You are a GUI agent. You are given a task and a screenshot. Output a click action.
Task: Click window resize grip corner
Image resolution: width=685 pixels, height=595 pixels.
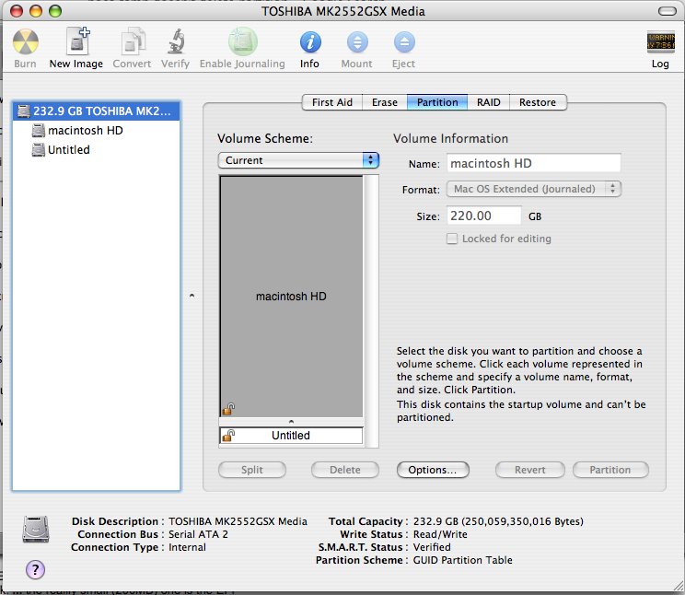click(678, 587)
